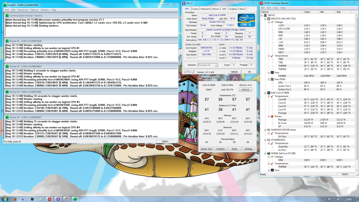Viewport: 359px width, 202px height.
Task: Click the MSI Z77A-G45 motherboard icon
Action: click(x=269, y=19)
